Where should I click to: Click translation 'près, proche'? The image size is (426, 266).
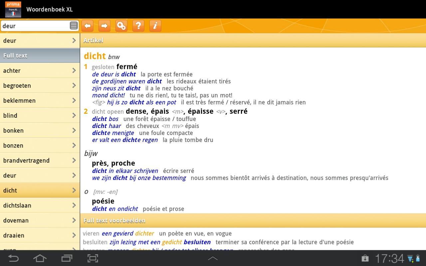(113, 163)
